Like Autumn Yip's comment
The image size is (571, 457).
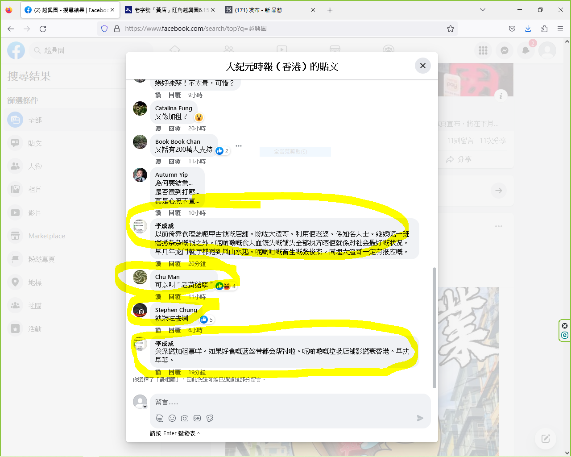[158, 213]
